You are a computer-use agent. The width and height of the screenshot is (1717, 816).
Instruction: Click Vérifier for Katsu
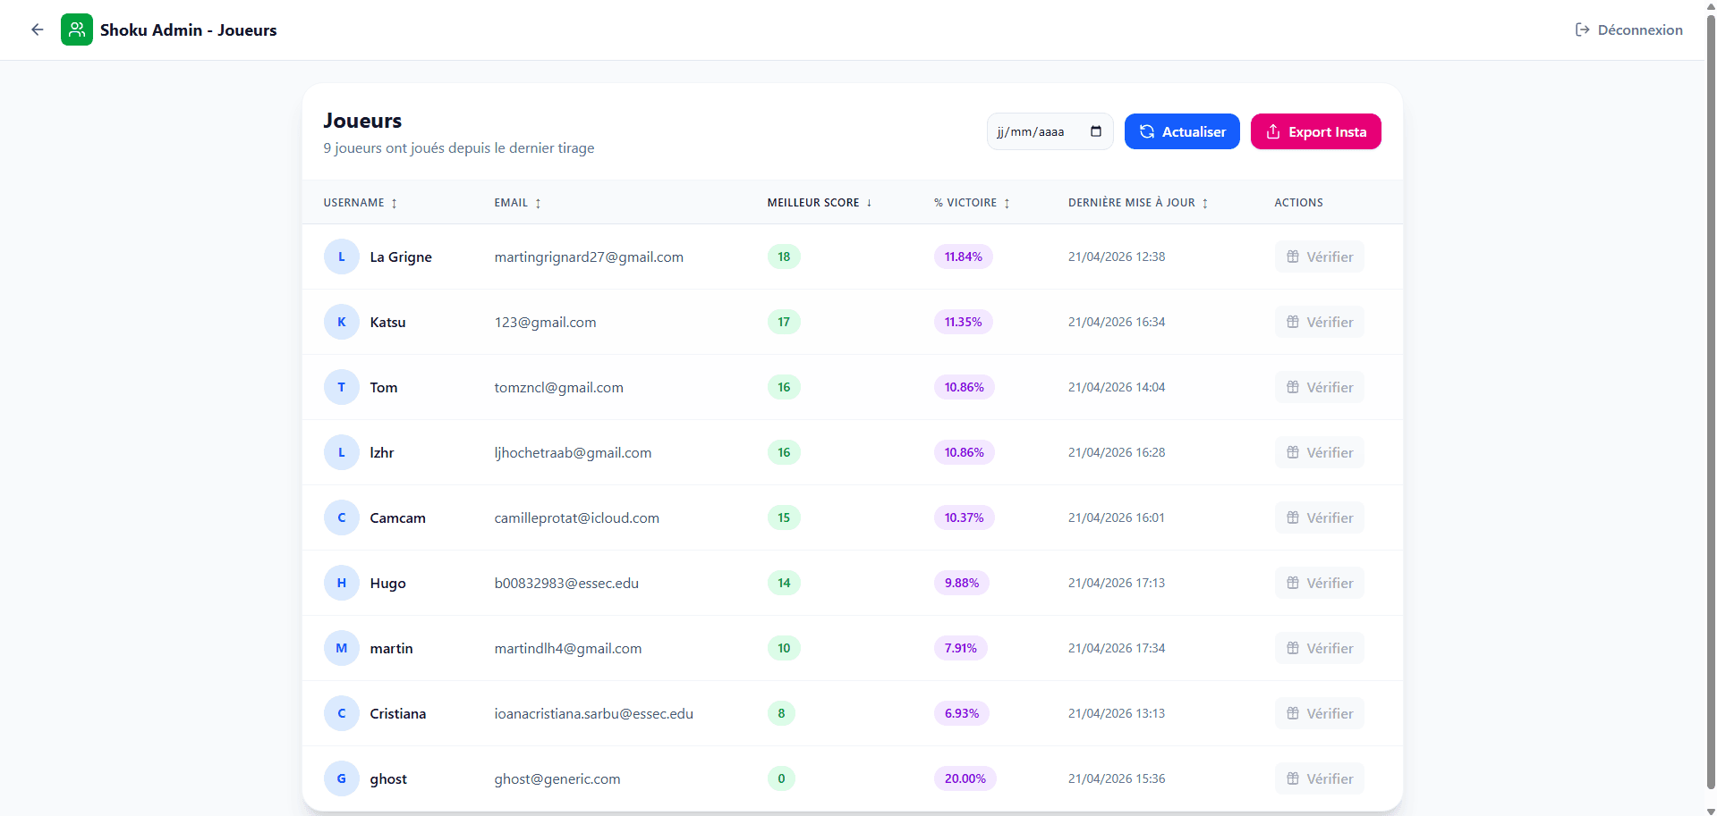[1320, 322]
